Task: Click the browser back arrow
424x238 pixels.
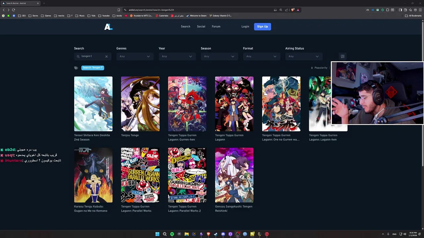Action: pyautogui.click(x=4, y=10)
